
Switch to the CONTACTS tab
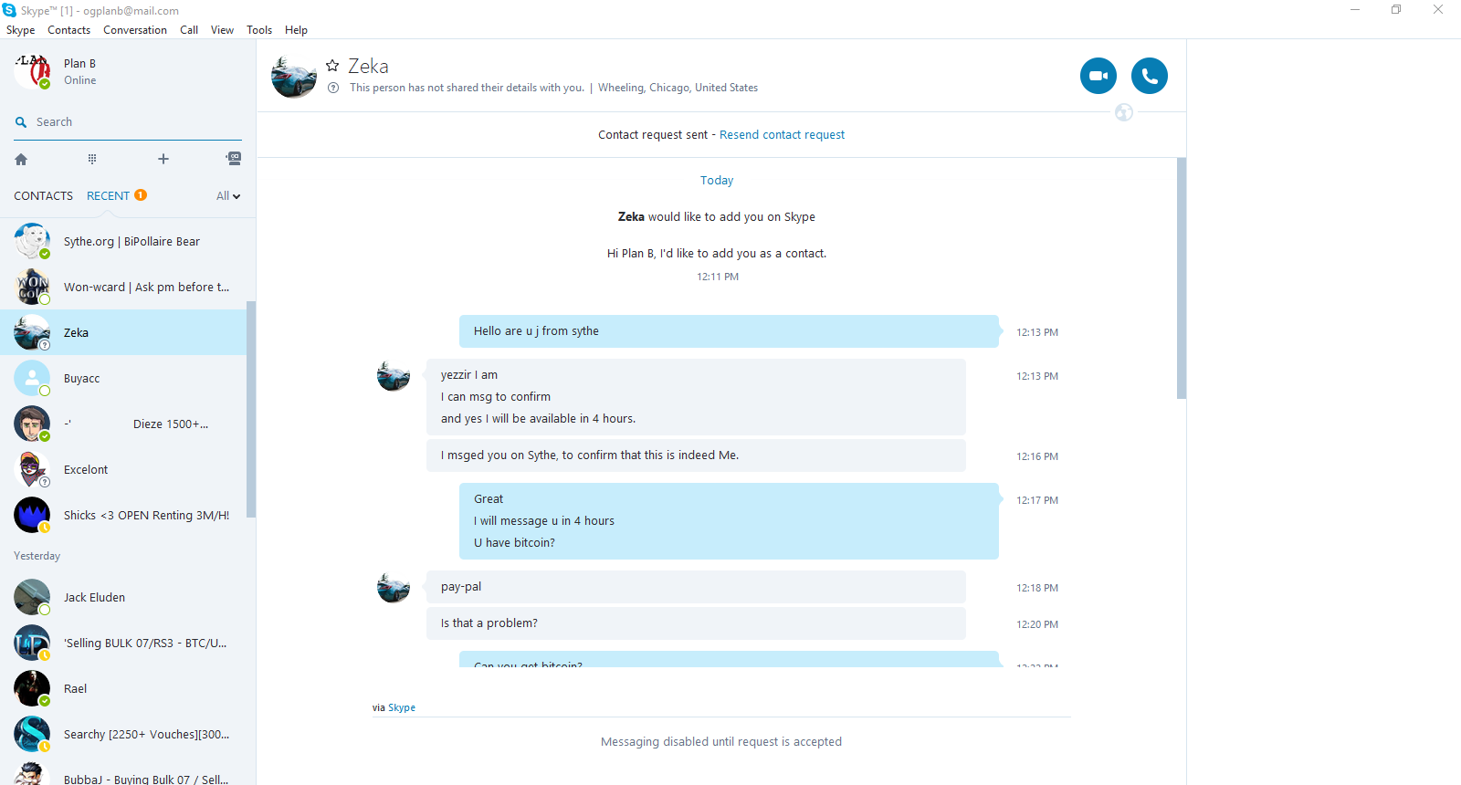[x=43, y=196]
